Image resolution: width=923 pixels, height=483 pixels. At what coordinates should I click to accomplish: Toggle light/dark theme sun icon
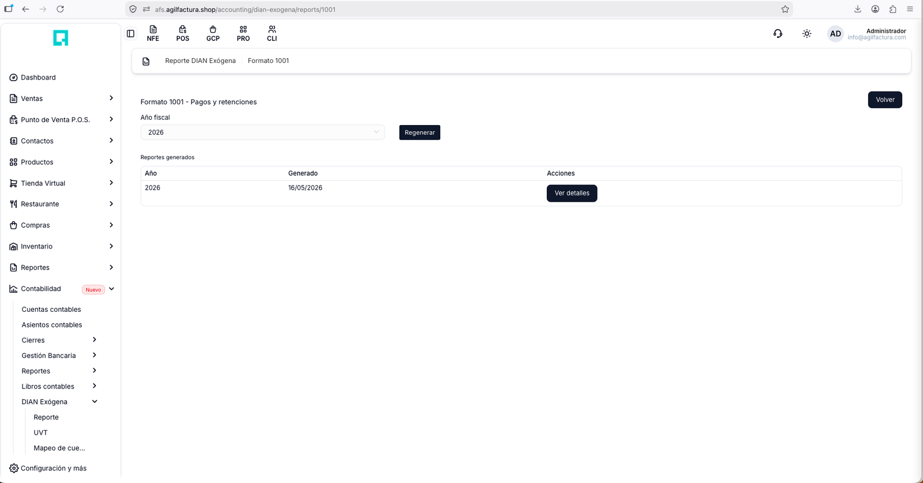click(x=807, y=33)
